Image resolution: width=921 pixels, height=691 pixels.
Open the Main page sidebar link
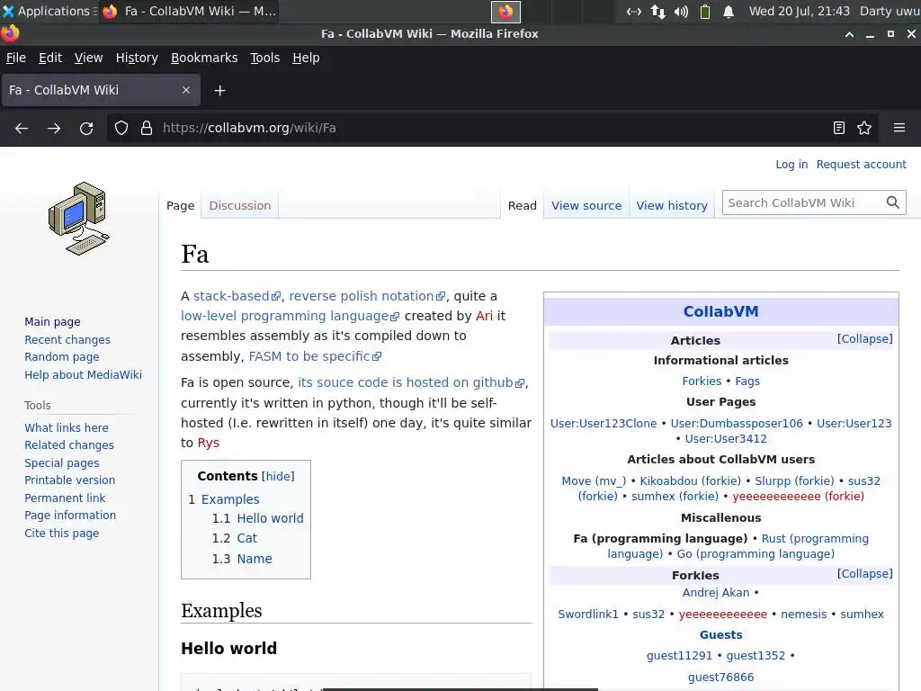pos(52,322)
